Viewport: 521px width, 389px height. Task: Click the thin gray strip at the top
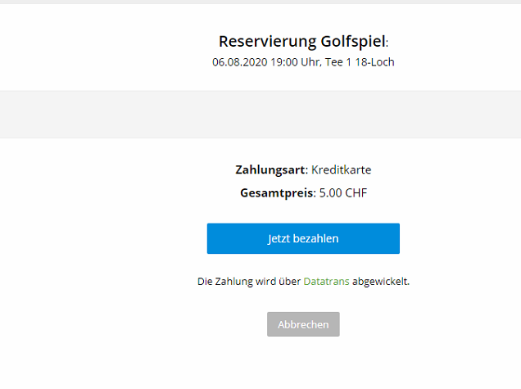[x=260, y=2]
